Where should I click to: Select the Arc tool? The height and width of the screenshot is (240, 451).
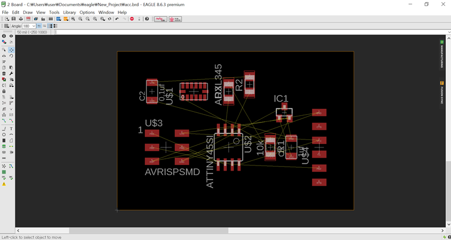[11, 134]
